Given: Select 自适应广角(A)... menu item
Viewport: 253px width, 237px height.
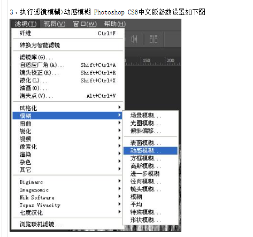Looking at the screenshot, I should point(68,65).
